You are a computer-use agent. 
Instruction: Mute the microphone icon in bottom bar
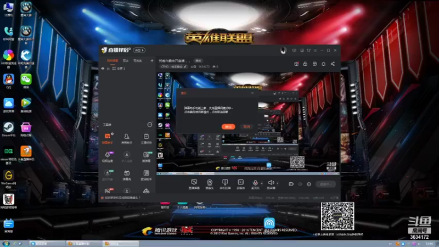[255, 183]
